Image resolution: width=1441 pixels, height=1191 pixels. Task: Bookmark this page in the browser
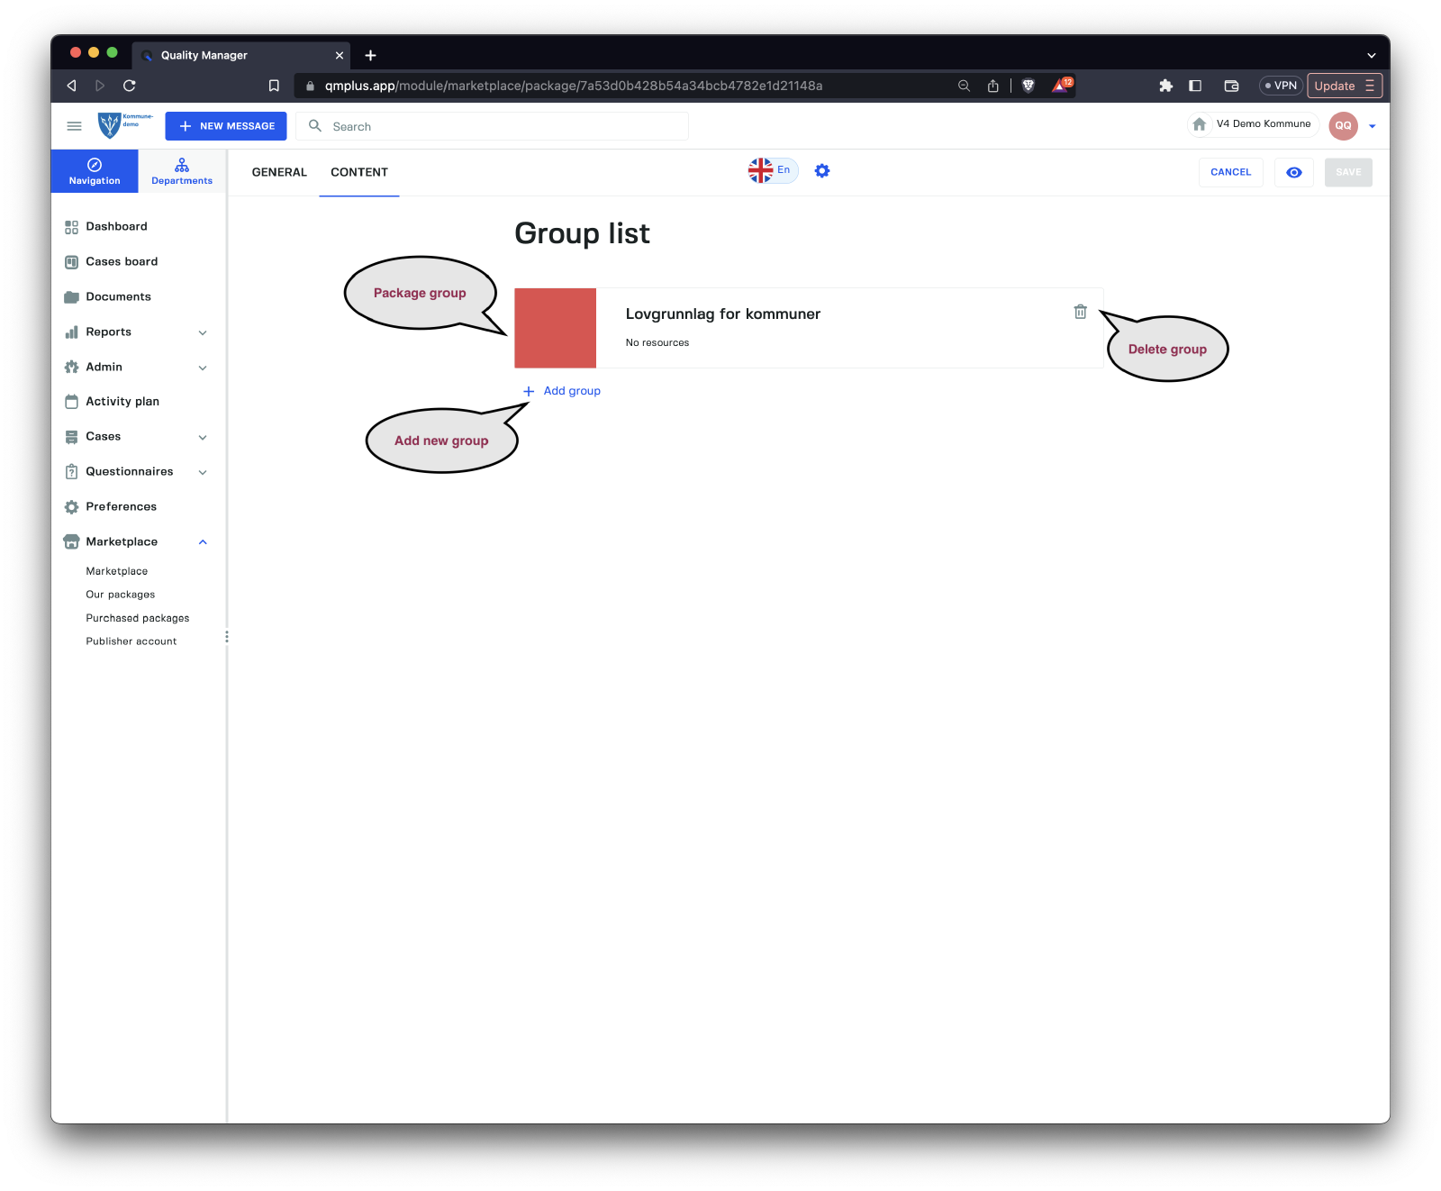[274, 86]
